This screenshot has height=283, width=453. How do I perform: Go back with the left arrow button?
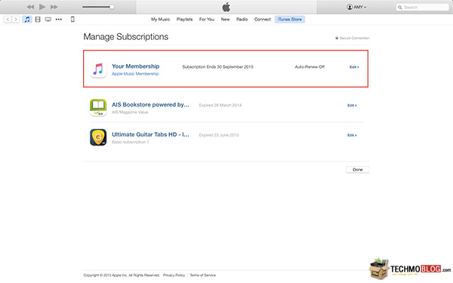[x=8, y=20]
